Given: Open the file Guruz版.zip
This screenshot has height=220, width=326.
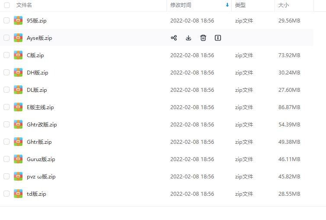Looking at the screenshot, I should [x=41, y=159].
